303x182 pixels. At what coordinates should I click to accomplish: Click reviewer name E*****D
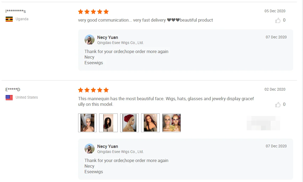pos(13,90)
